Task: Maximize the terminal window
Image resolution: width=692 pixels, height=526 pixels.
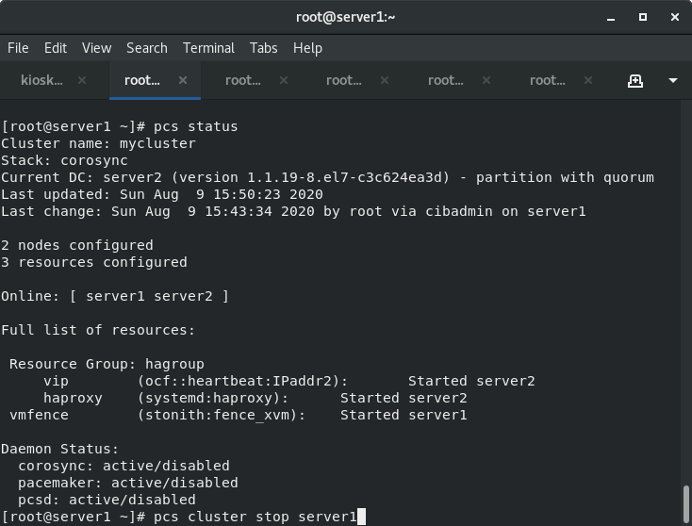Action: pos(643,17)
